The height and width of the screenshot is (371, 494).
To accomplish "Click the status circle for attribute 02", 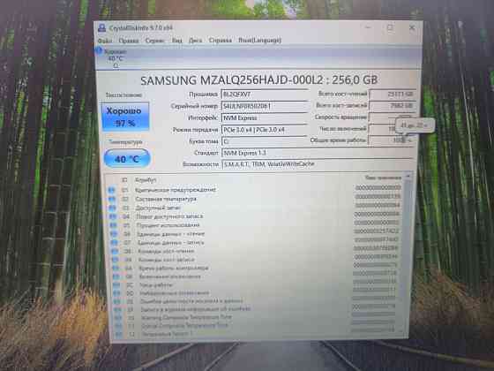I will tap(112, 199).
